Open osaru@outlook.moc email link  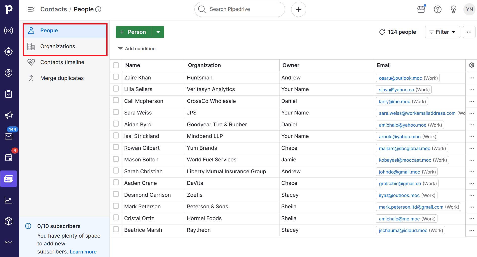(x=400, y=78)
